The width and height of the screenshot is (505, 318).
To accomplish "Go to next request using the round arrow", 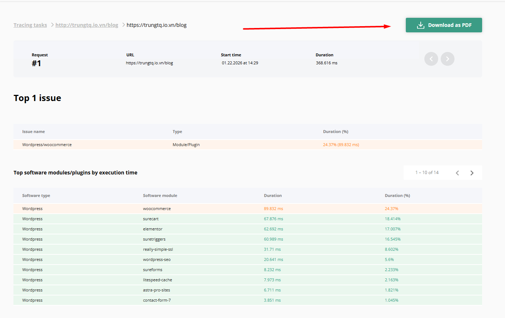I will point(448,59).
